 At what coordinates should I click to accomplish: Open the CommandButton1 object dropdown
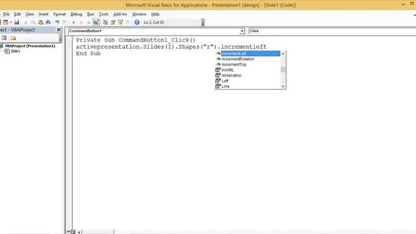coord(242,31)
